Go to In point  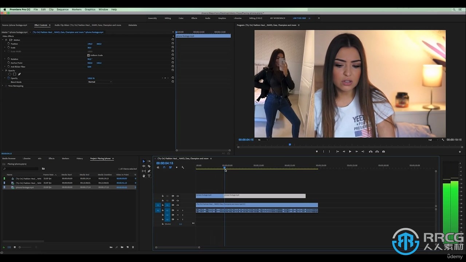coord(337,151)
